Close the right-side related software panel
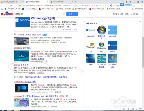 tap(140, 21)
